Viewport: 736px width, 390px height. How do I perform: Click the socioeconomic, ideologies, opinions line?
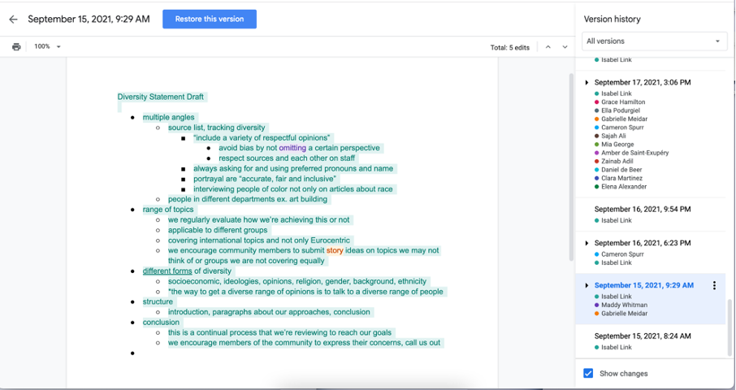[x=297, y=282]
